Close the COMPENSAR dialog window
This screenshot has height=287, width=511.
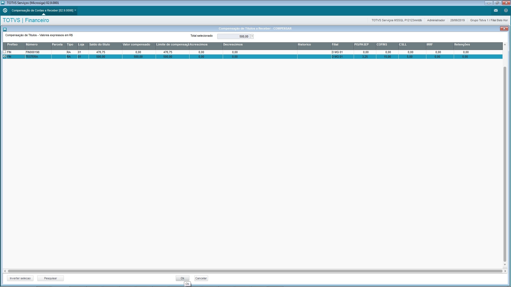click(504, 28)
